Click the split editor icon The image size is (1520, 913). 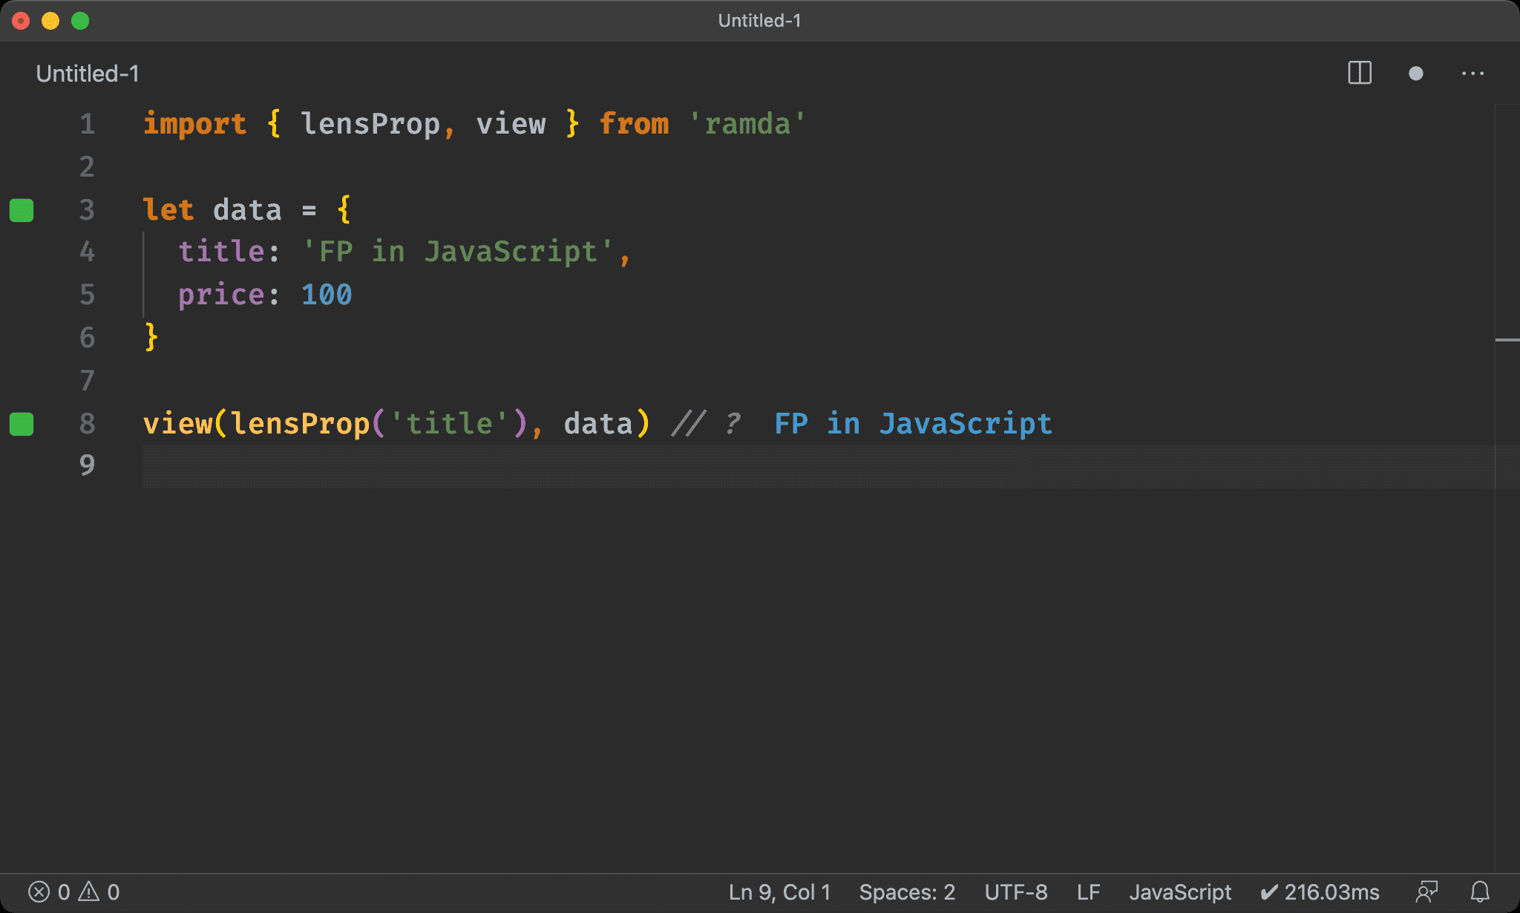(x=1360, y=73)
